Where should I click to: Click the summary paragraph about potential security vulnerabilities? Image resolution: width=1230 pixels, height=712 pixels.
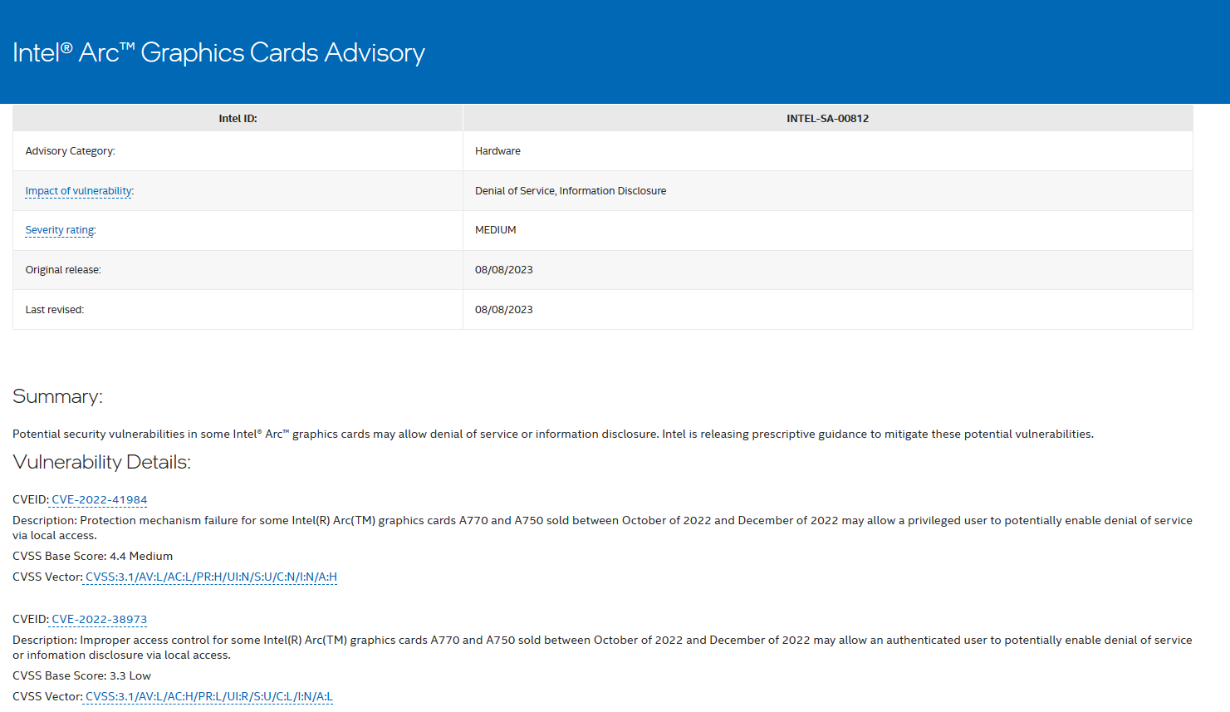(552, 435)
